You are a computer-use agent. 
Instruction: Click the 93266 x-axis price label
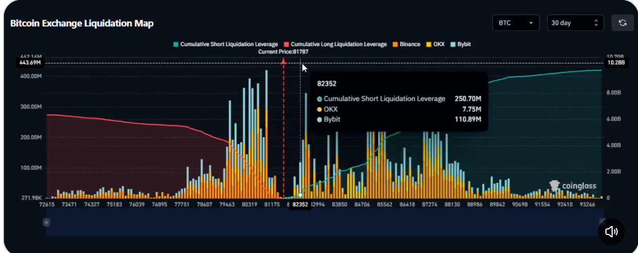click(x=587, y=205)
